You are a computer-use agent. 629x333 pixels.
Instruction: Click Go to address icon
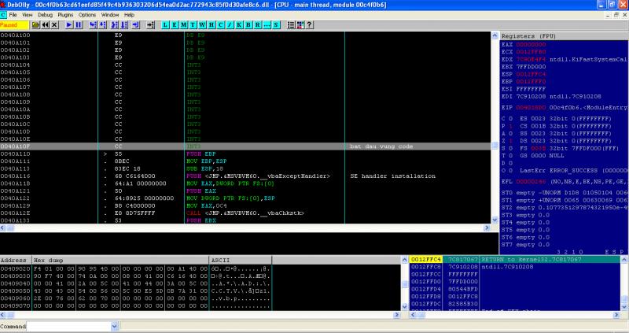pos(150,25)
